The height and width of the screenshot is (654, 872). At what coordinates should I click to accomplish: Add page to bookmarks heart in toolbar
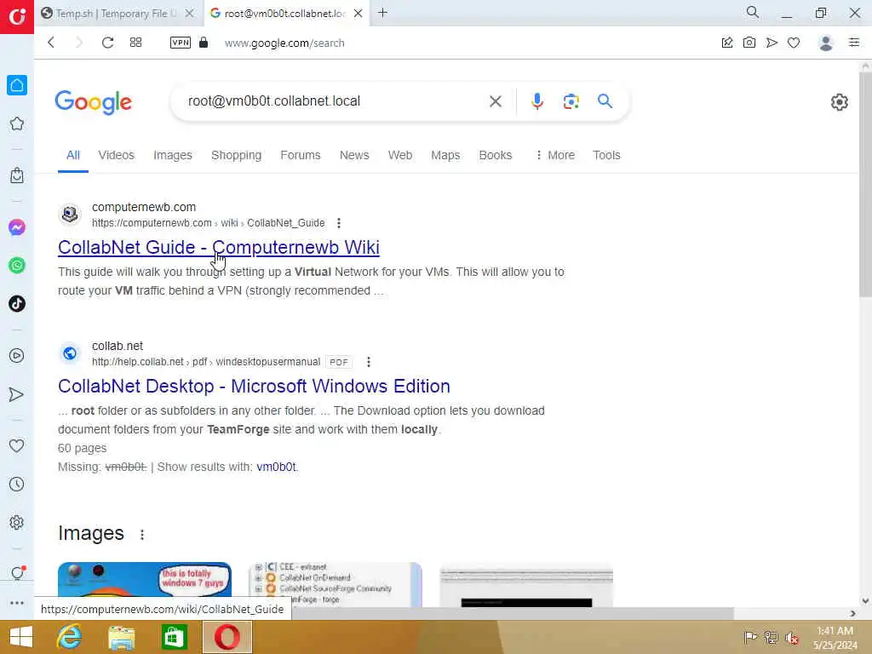tap(794, 43)
